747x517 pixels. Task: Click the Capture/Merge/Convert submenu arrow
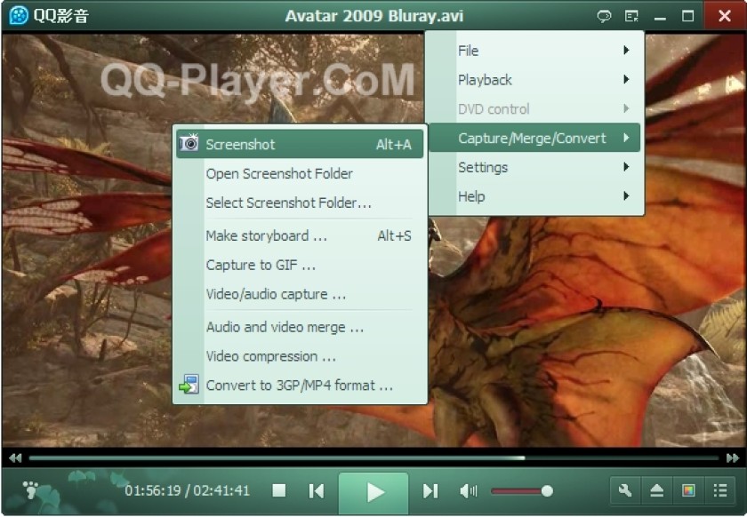(x=626, y=138)
